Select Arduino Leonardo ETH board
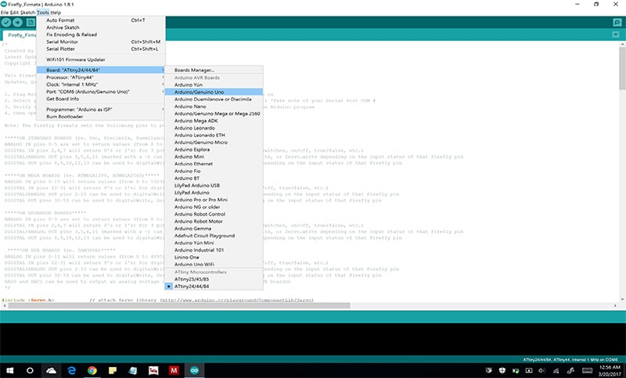Image resolution: width=626 pixels, height=378 pixels. click(214, 135)
